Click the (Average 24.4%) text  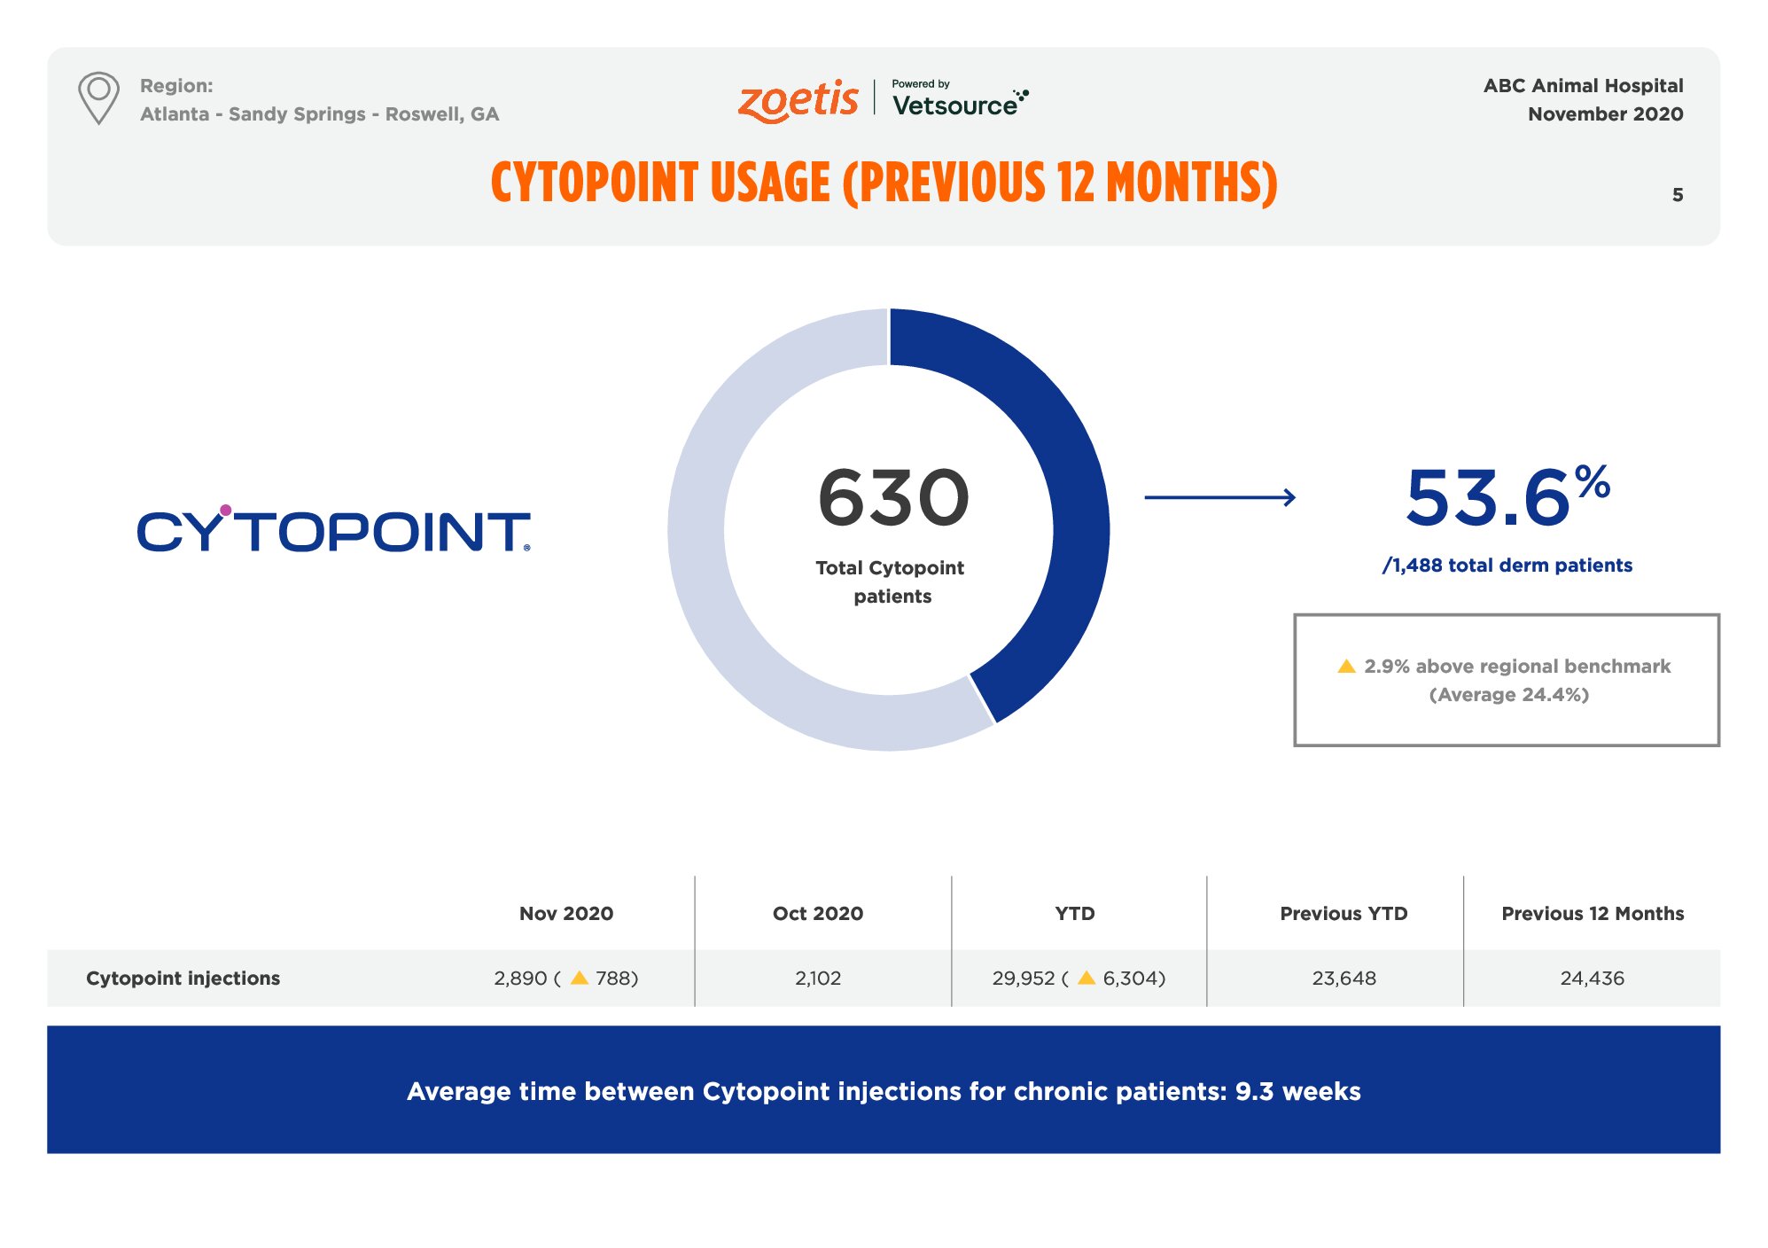pos(1508,695)
